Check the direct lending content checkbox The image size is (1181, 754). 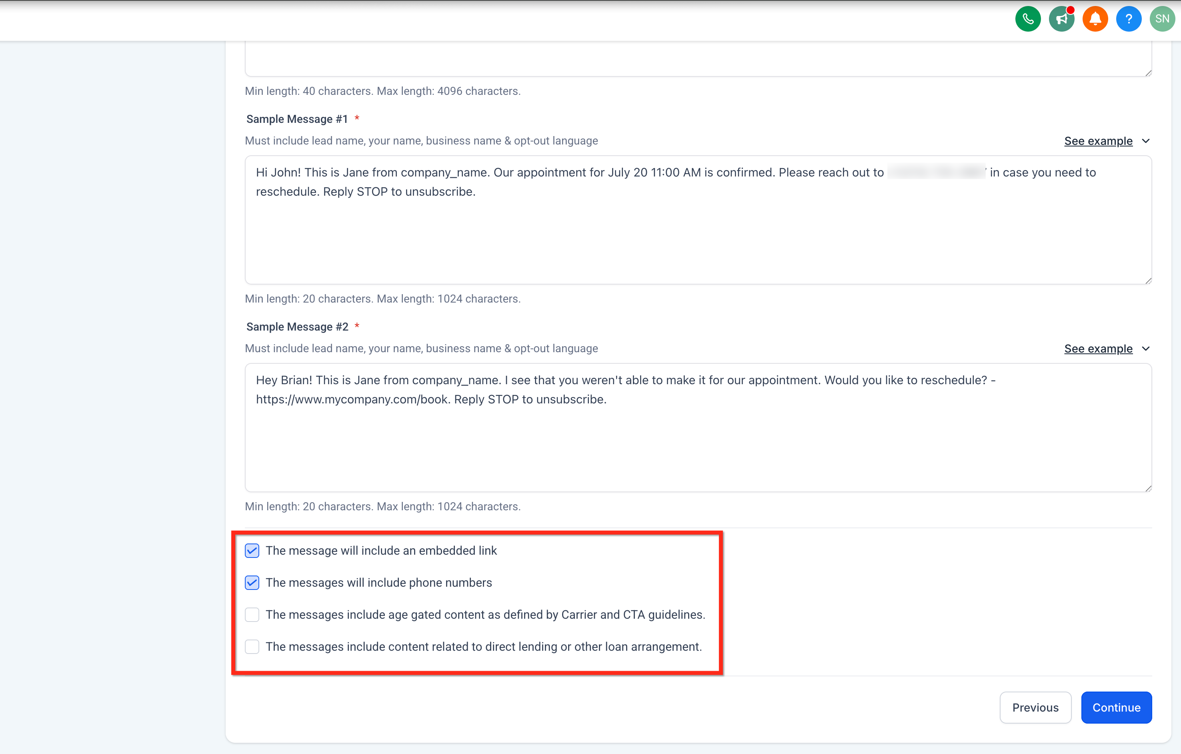click(x=252, y=647)
